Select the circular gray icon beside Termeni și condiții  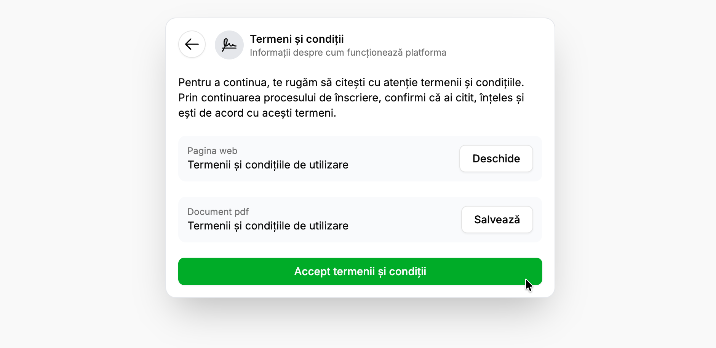coord(229,45)
